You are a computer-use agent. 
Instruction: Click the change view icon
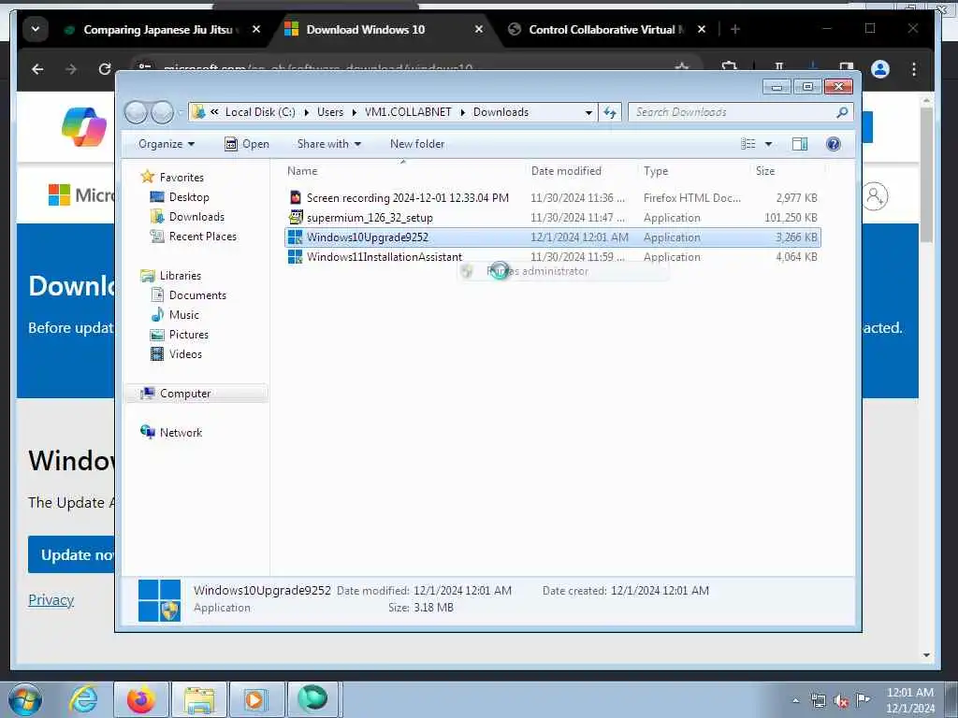point(748,144)
